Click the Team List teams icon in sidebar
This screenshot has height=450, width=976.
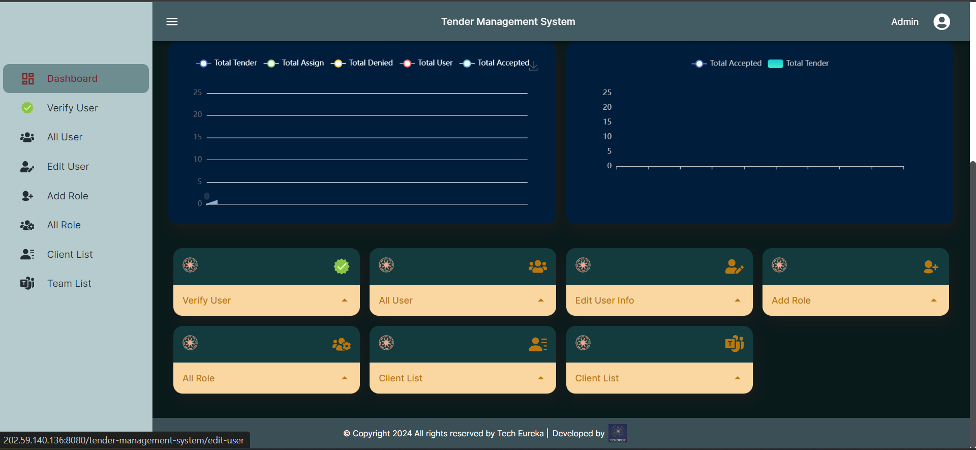pyautogui.click(x=27, y=283)
